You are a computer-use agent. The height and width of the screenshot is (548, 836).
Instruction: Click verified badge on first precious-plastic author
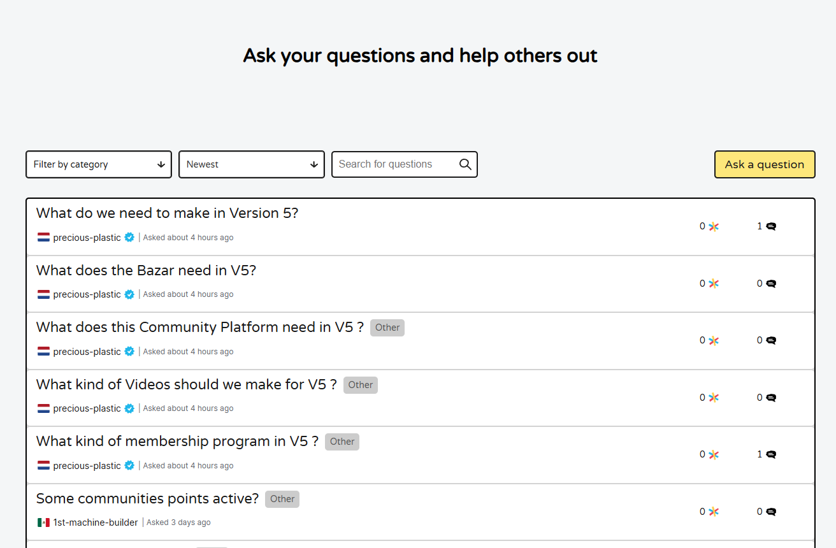[129, 238]
